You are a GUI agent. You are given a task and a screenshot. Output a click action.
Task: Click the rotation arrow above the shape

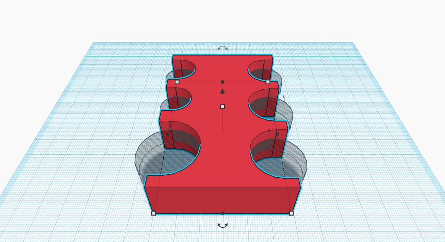[x=222, y=48]
